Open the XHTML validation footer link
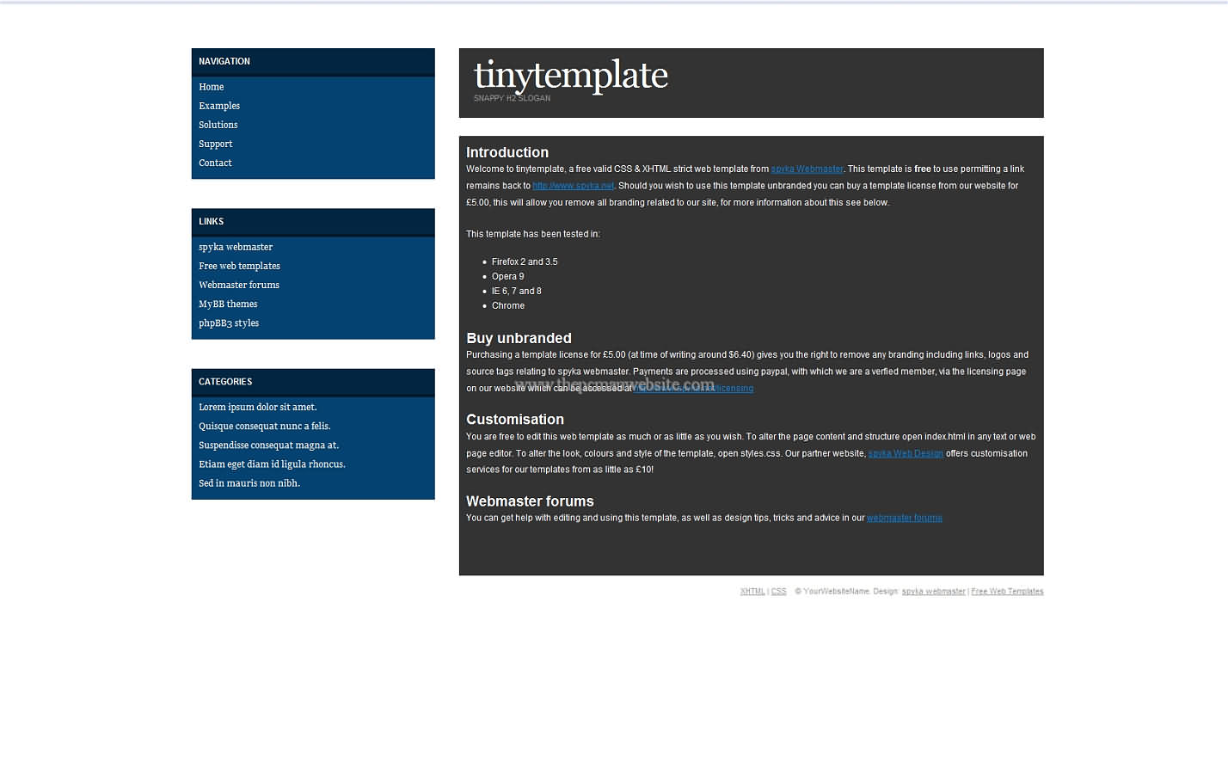 [x=752, y=592]
